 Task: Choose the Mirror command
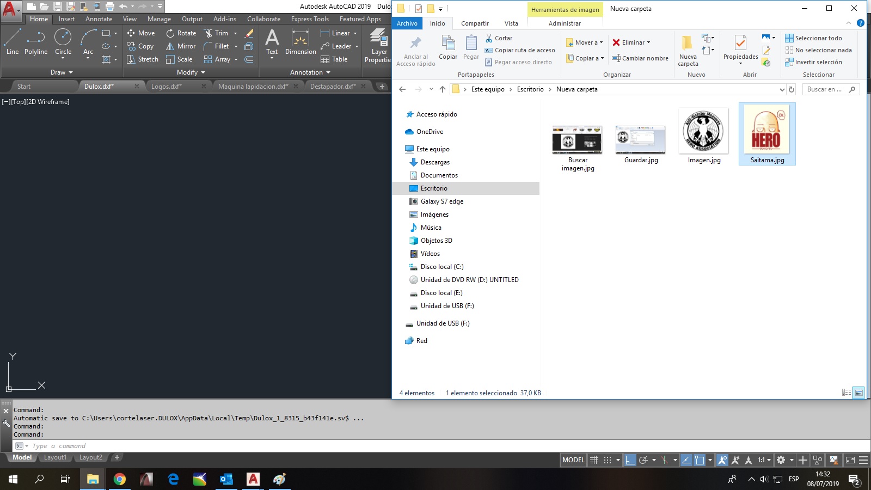point(181,46)
